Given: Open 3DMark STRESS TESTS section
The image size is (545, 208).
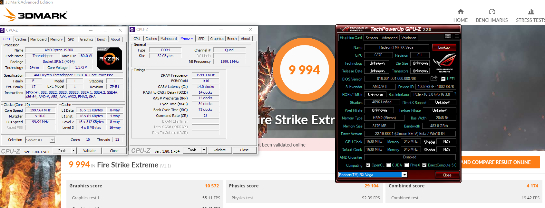Looking at the screenshot, I should tap(530, 16).
